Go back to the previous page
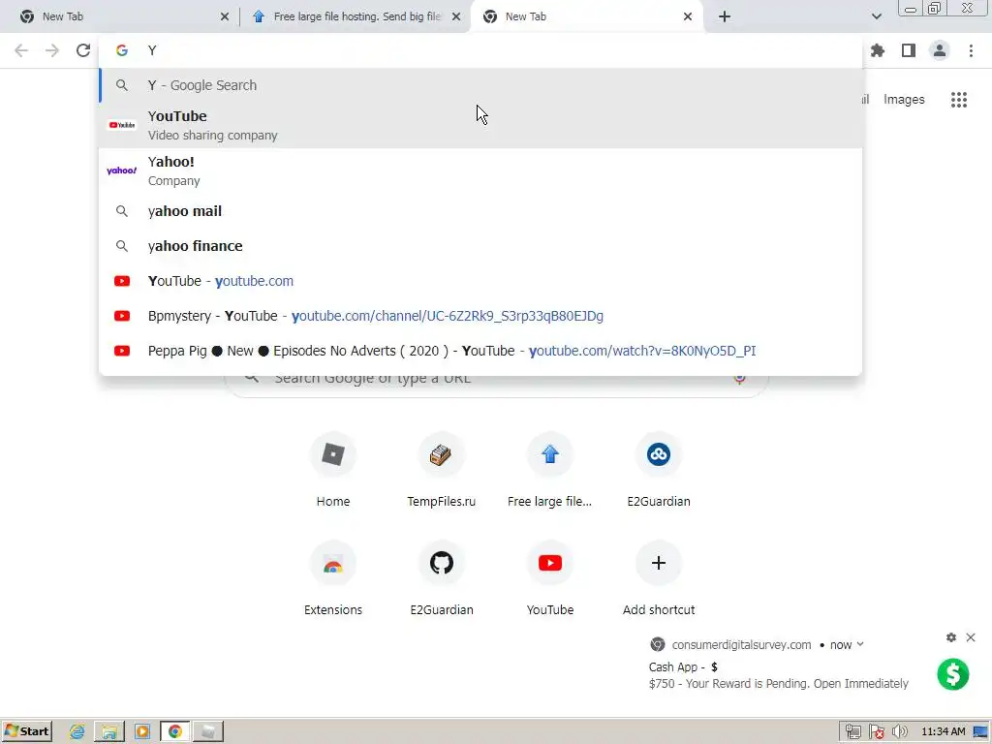The image size is (992, 744). [21, 50]
